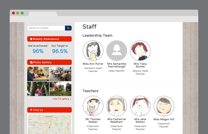Click Miss Megan Hill's portrait
208x134 pixels.
click(164, 106)
